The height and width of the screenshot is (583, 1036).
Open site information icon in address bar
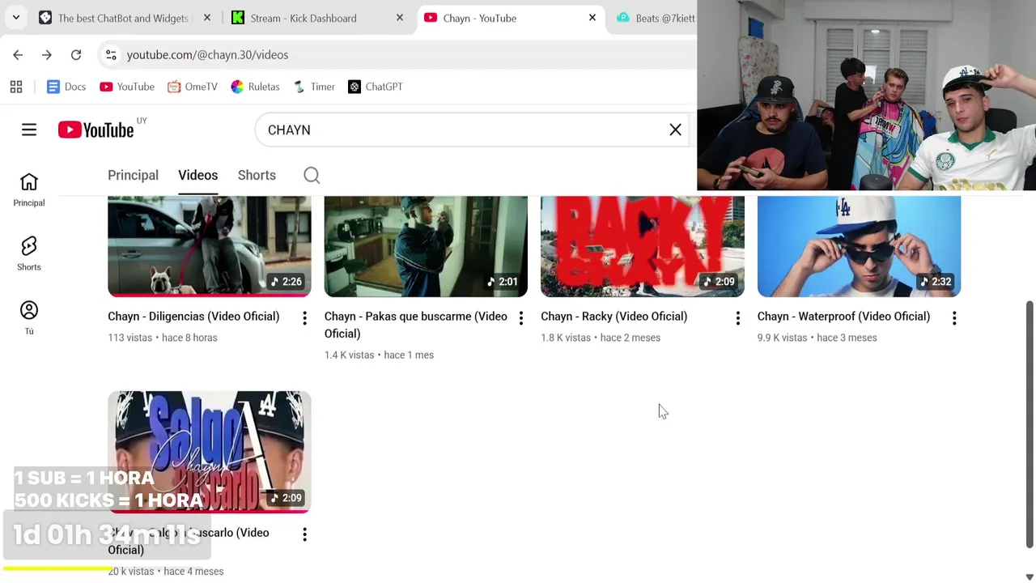(x=111, y=54)
